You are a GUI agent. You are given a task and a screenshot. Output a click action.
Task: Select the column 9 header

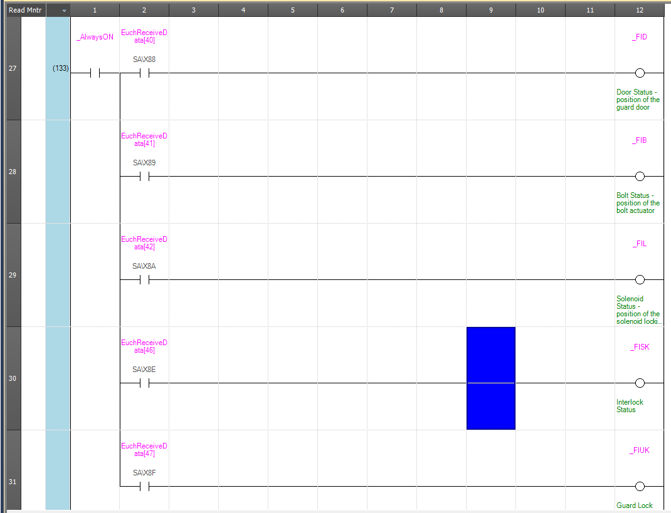click(x=490, y=11)
